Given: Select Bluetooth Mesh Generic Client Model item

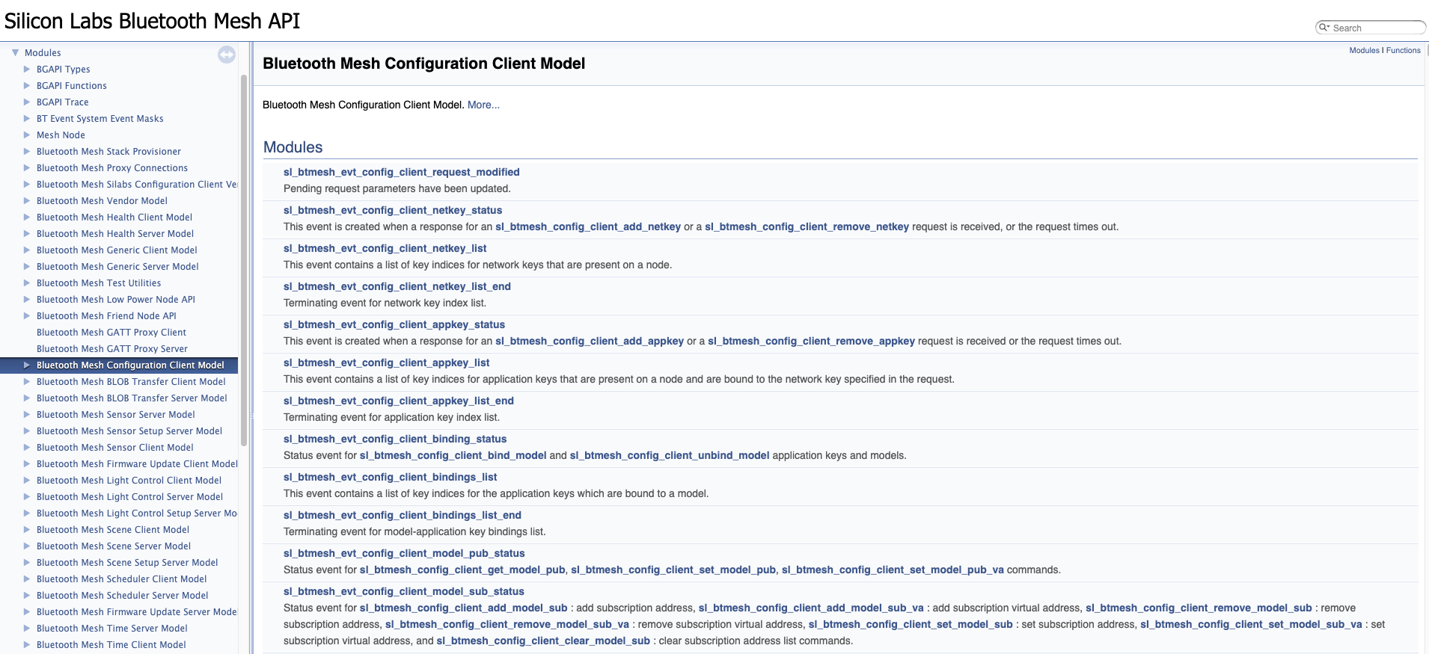Looking at the screenshot, I should click(117, 250).
